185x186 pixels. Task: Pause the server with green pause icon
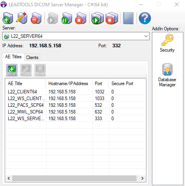tap(67, 18)
